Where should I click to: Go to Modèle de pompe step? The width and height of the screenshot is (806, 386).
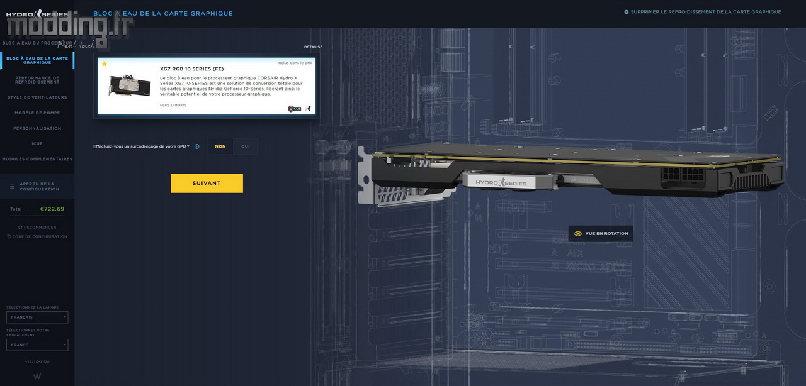click(37, 113)
